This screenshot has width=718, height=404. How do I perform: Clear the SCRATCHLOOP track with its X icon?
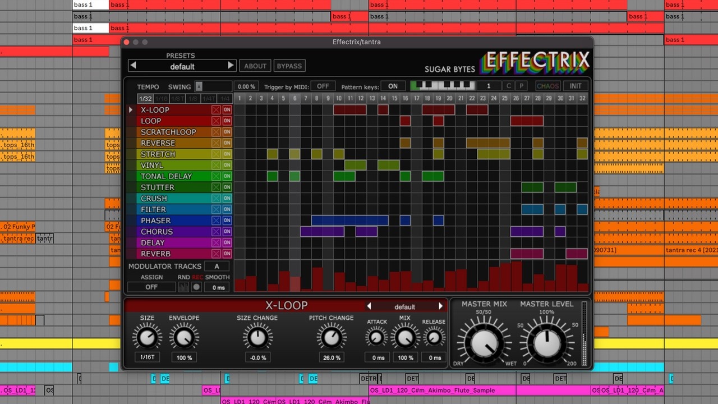coord(216,132)
